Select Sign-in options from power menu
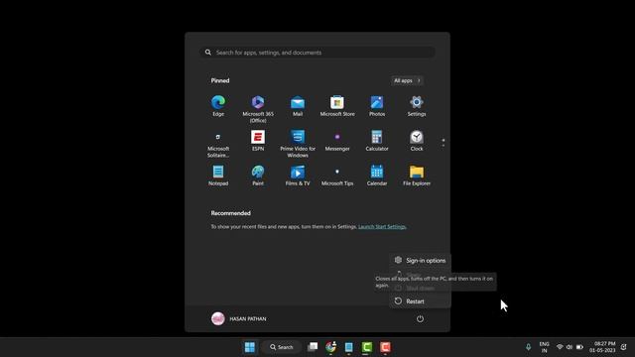Image resolution: width=635 pixels, height=357 pixels. click(x=421, y=260)
